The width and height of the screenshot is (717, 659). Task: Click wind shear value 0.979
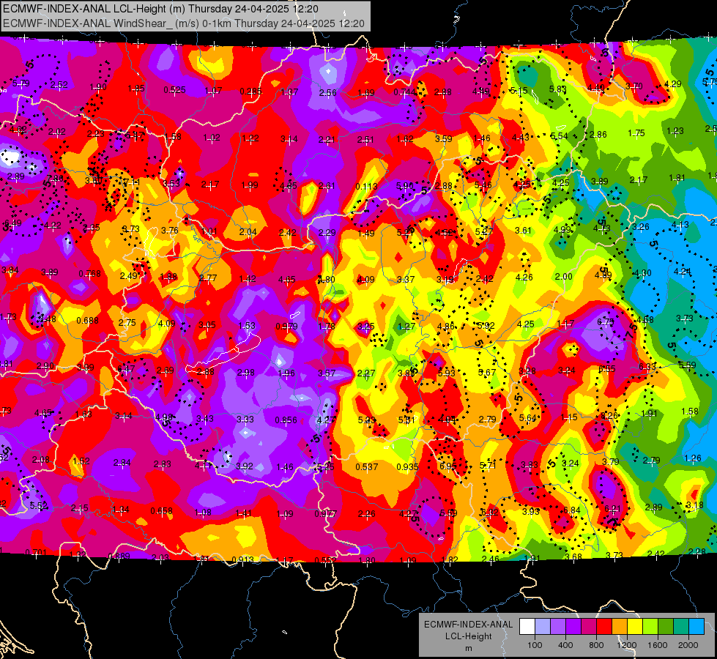pos(286,327)
